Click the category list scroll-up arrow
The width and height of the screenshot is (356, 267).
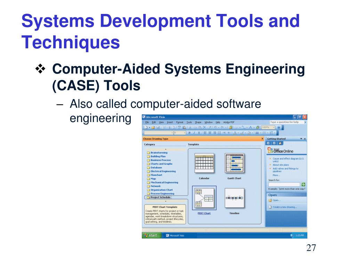(x=165, y=149)
